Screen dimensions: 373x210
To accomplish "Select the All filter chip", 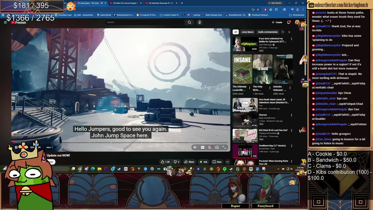I will (x=235, y=32).
